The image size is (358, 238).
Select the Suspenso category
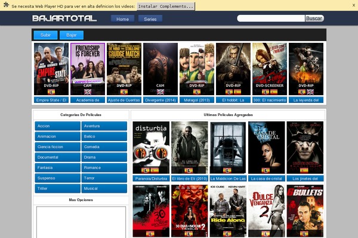(57, 178)
